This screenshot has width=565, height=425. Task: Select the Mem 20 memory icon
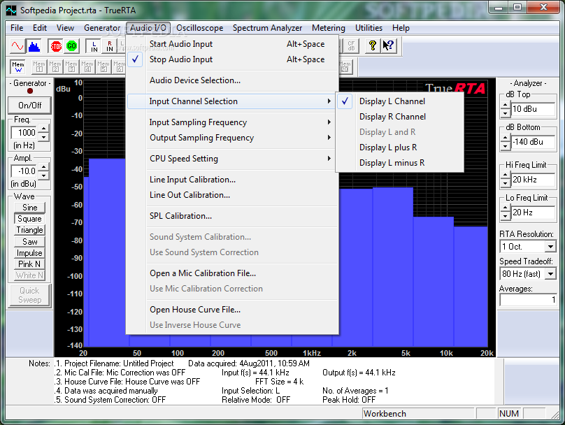(x=345, y=67)
